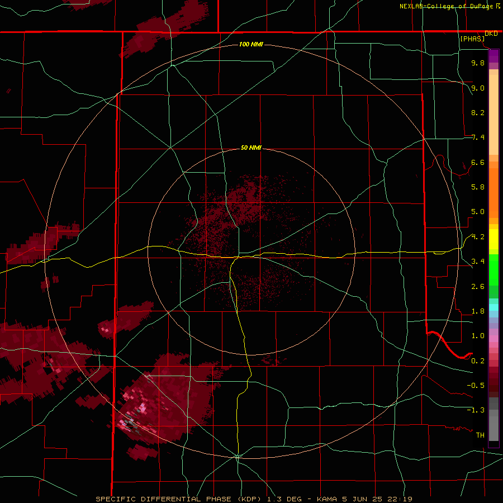Click the 5 JUN 25 date text
The height and width of the screenshot is (503, 503).
coord(363,499)
